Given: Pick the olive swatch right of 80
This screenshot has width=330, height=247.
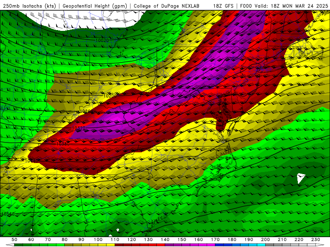Looking at the screenshot, I should point(68,245).
